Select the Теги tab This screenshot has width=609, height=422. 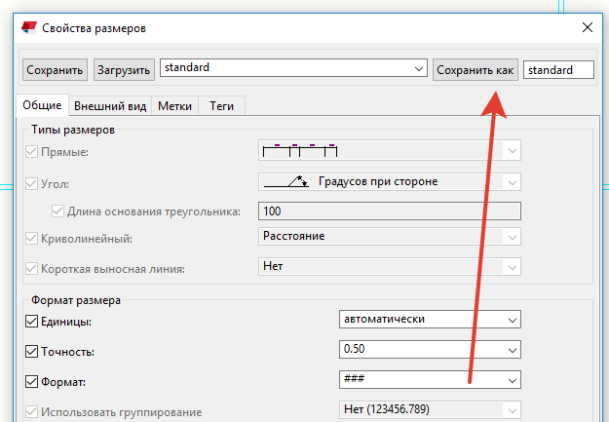click(x=221, y=105)
